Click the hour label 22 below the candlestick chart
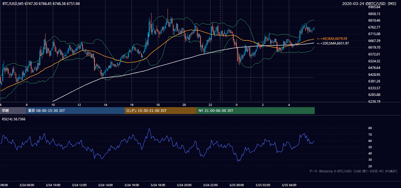Viewport: 401px width, 188px height. pos(211,105)
